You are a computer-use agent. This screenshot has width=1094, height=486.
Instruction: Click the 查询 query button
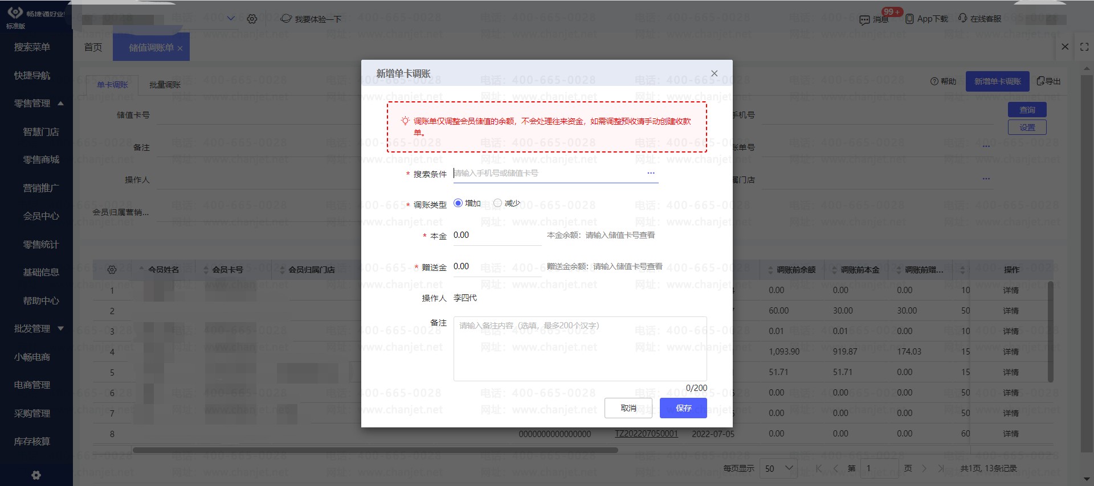(x=1027, y=110)
